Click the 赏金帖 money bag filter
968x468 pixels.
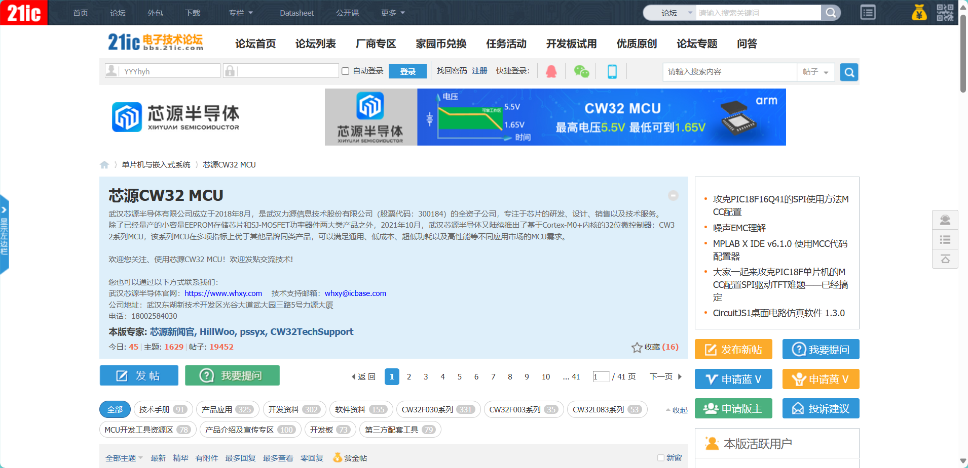tap(350, 458)
